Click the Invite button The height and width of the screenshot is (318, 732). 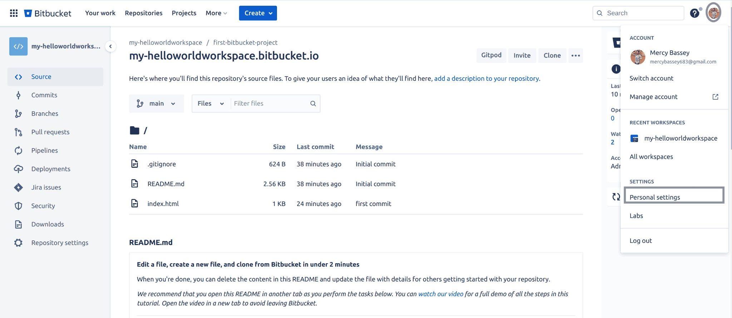[522, 56]
